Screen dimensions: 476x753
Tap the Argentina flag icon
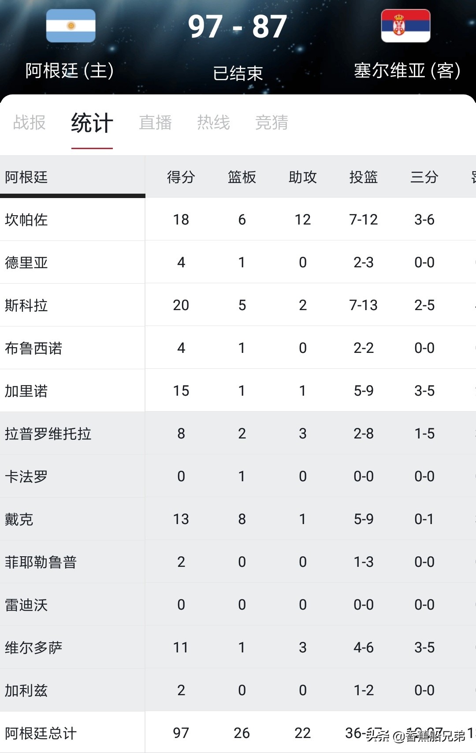pyautogui.click(x=71, y=26)
